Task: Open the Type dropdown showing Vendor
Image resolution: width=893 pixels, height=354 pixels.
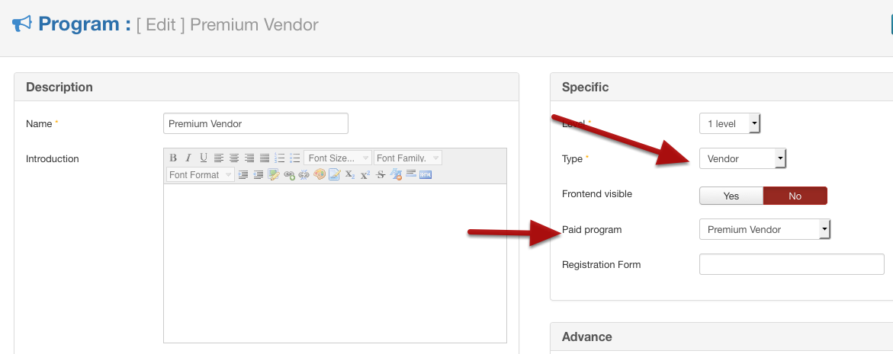Action: [743, 158]
